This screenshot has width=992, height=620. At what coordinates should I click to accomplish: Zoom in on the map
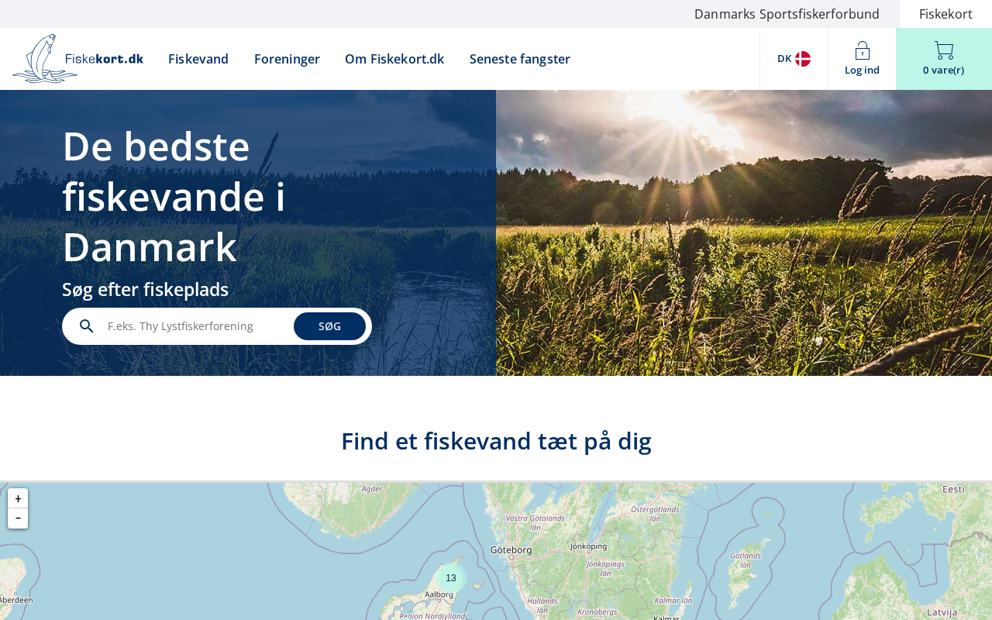18,498
